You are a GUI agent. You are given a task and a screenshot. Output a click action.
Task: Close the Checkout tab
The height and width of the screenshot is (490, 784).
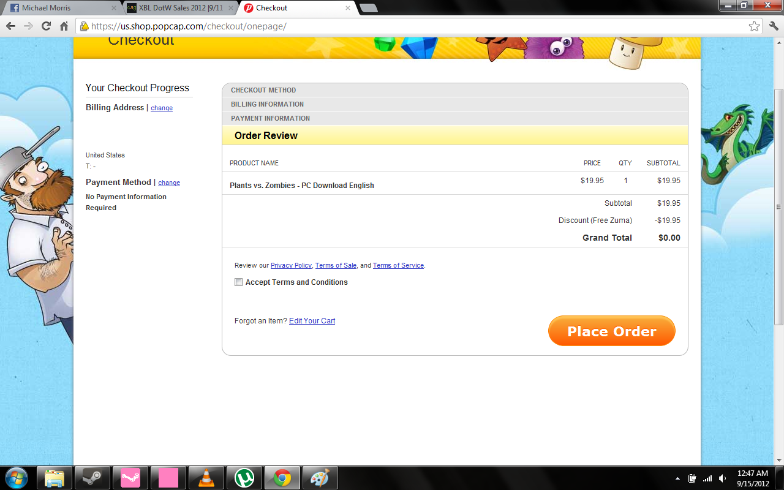point(349,8)
